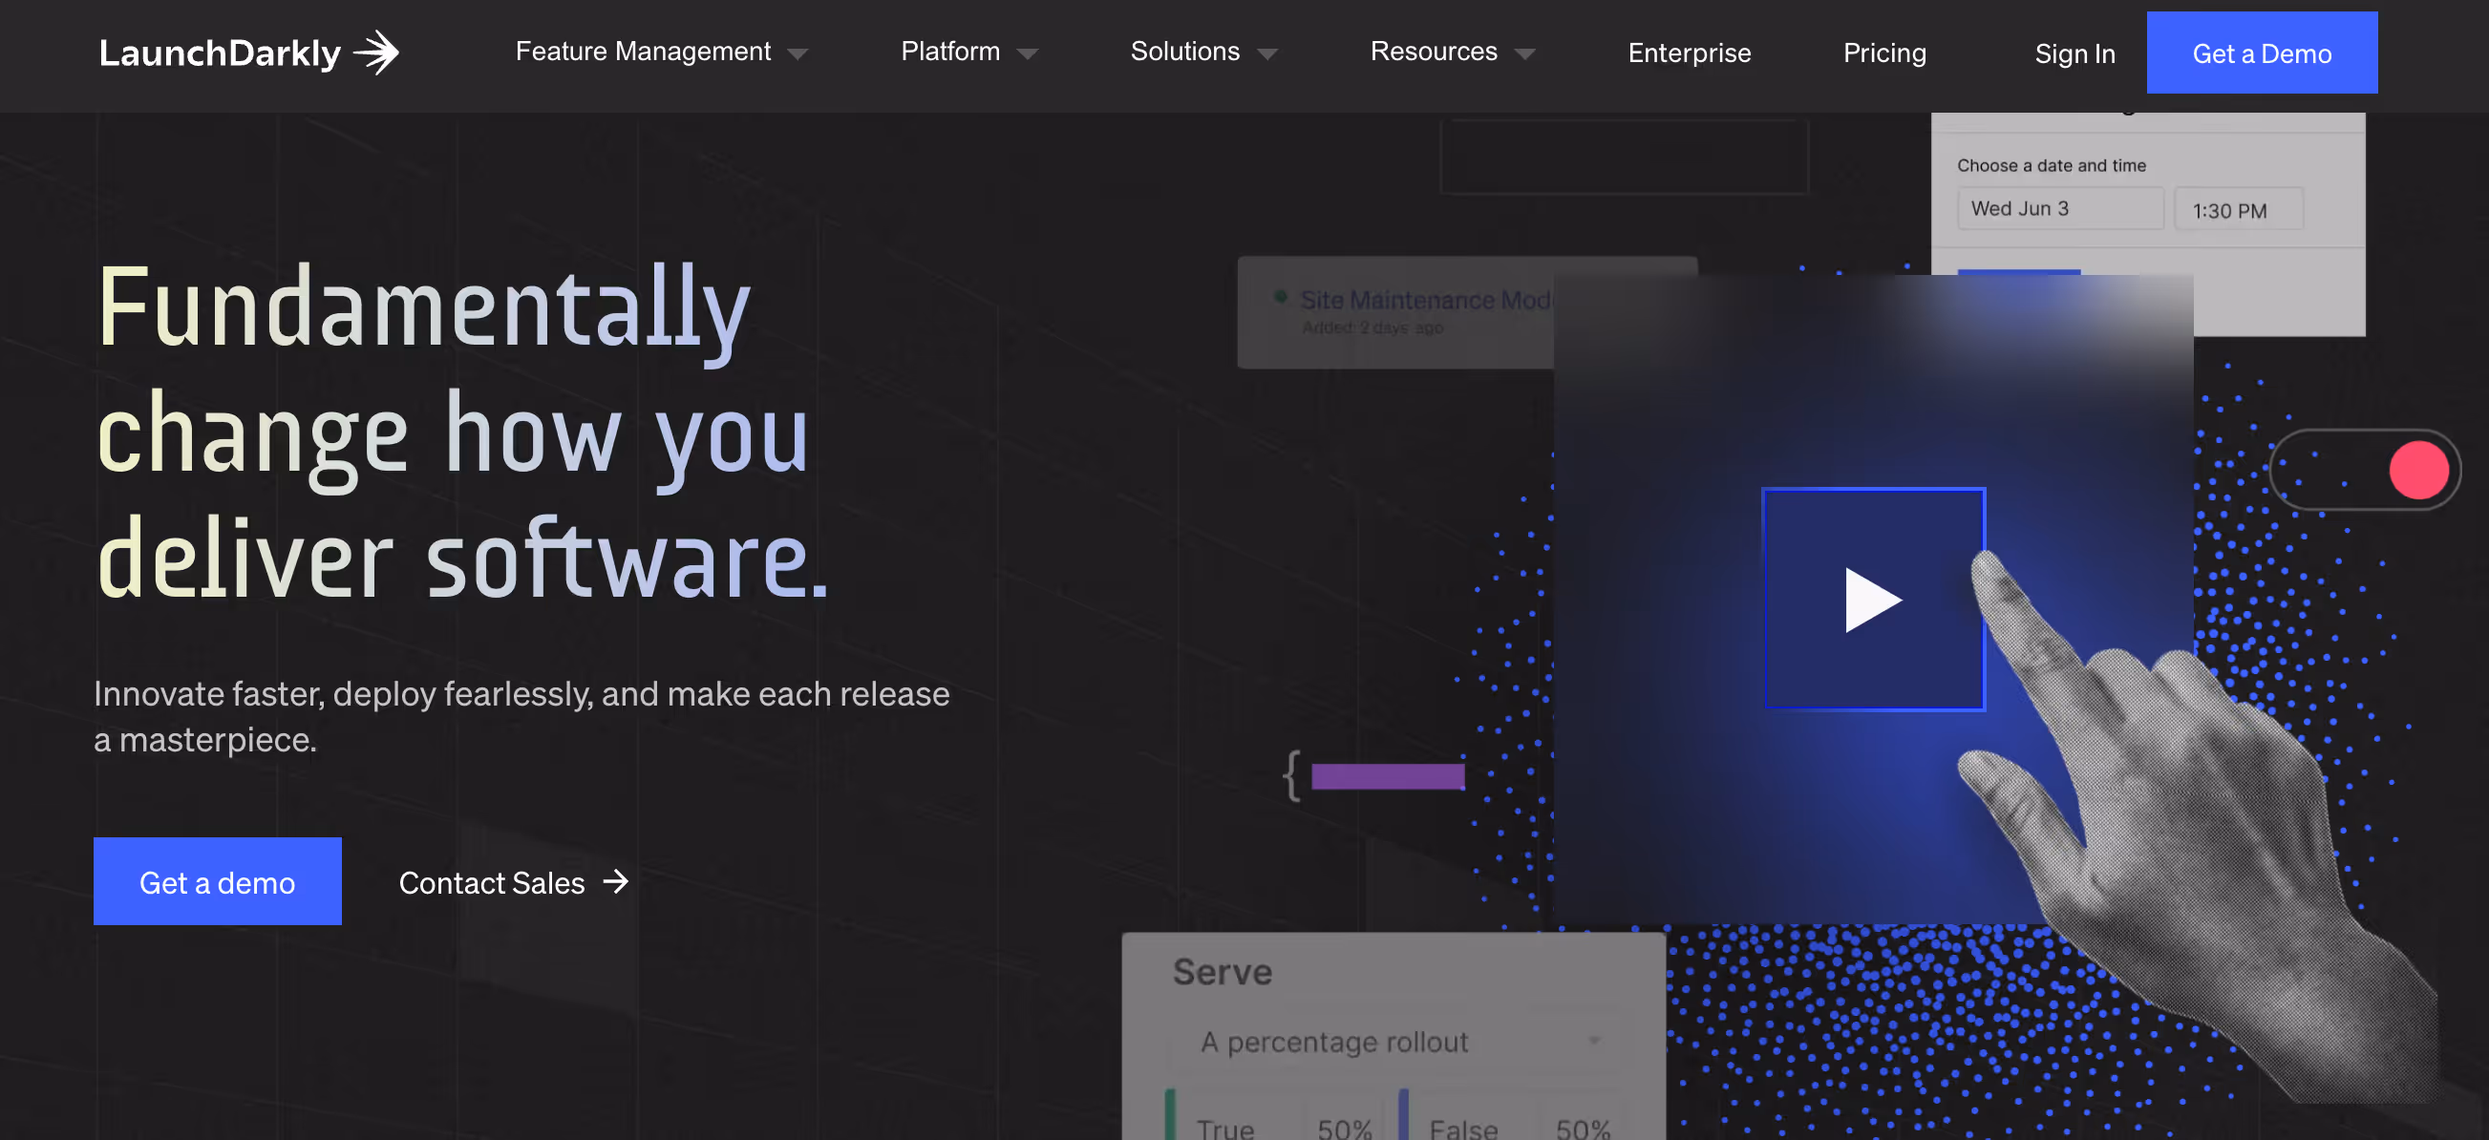Viewport: 2489px width, 1140px height.
Task: Click the Serve heading in rollout card
Action: tap(1222, 971)
